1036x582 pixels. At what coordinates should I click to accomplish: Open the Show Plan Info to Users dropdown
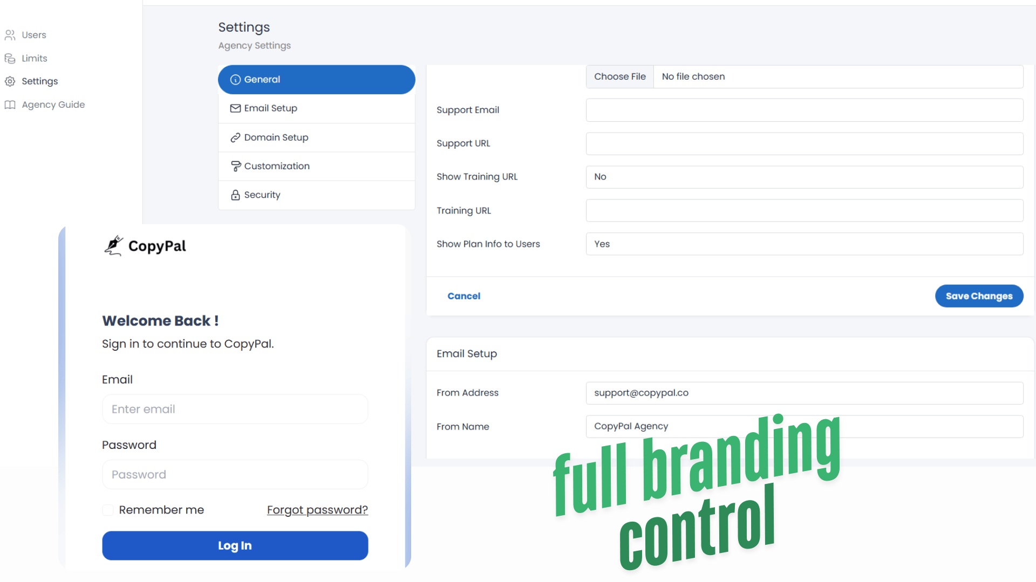(804, 244)
